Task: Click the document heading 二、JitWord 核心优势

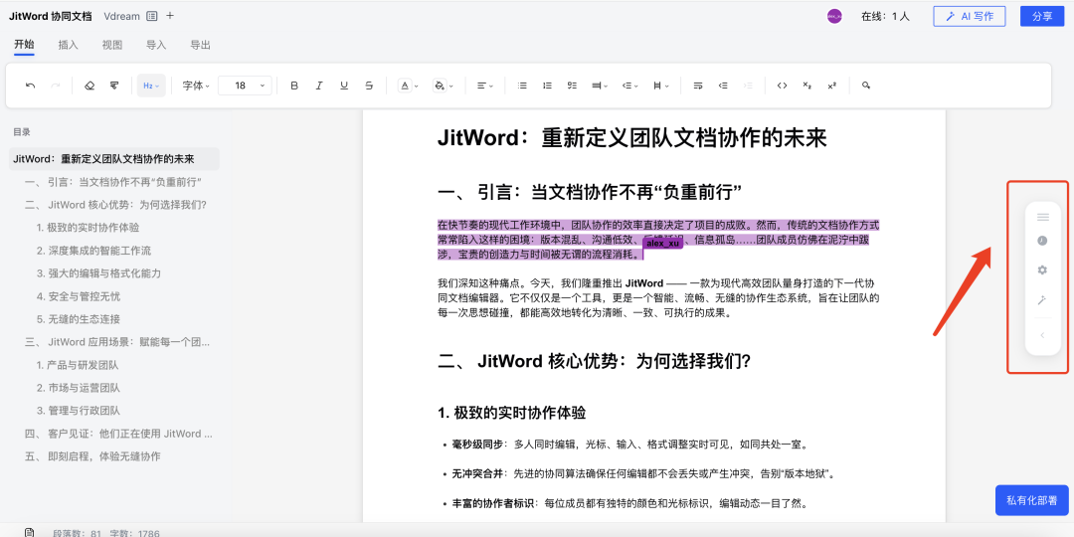Action: click(595, 361)
